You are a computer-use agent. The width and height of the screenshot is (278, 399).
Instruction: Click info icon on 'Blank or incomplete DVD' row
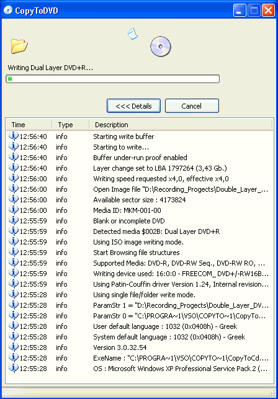[x=14, y=221]
